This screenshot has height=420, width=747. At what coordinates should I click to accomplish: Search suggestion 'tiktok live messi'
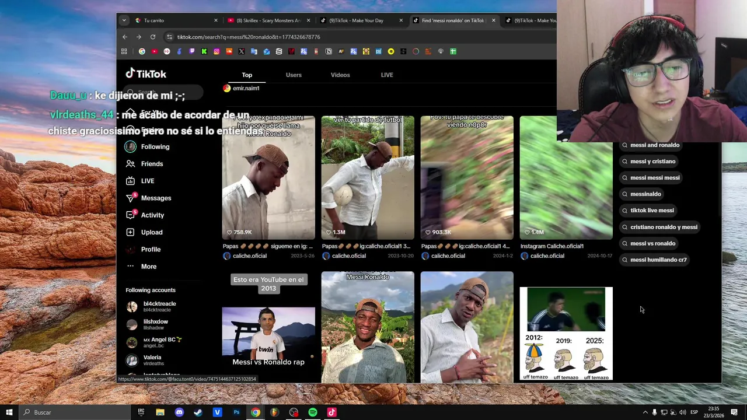coord(648,210)
